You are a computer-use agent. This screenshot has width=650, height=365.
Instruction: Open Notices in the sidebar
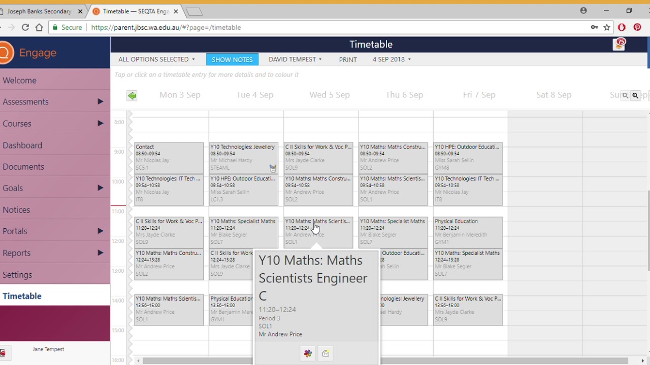click(16, 210)
